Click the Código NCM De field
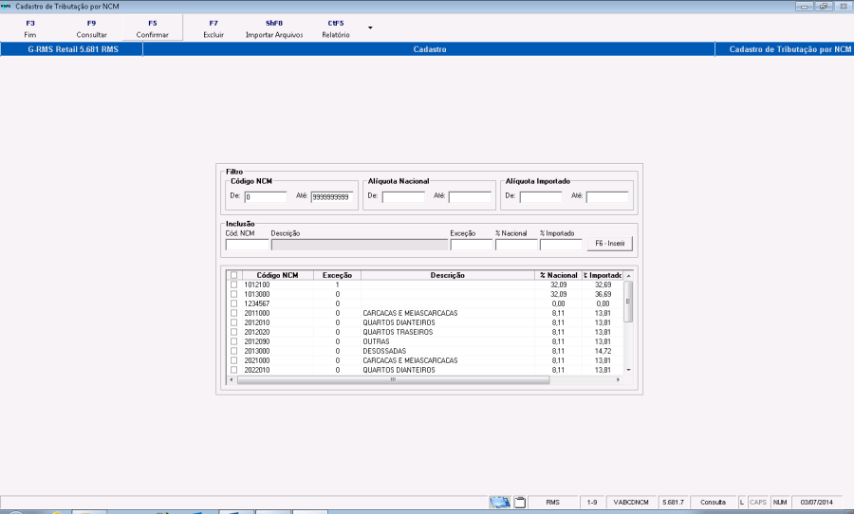The image size is (854, 514). pyautogui.click(x=266, y=197)
